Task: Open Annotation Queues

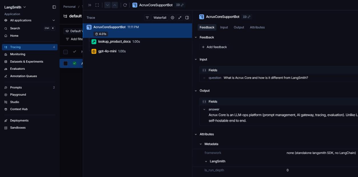Action: click(30, 76)
